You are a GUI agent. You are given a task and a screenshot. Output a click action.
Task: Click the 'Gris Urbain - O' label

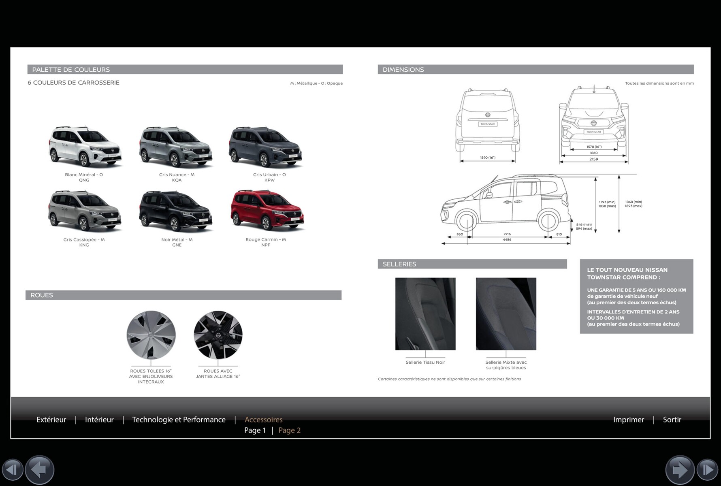click(x=269, y=175)
